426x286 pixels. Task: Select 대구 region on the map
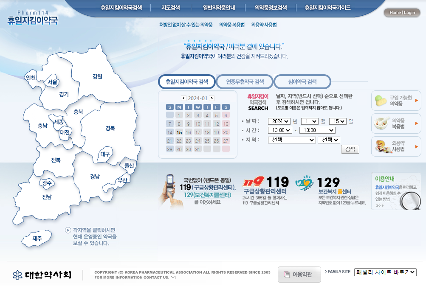click(x=105, y=154)
